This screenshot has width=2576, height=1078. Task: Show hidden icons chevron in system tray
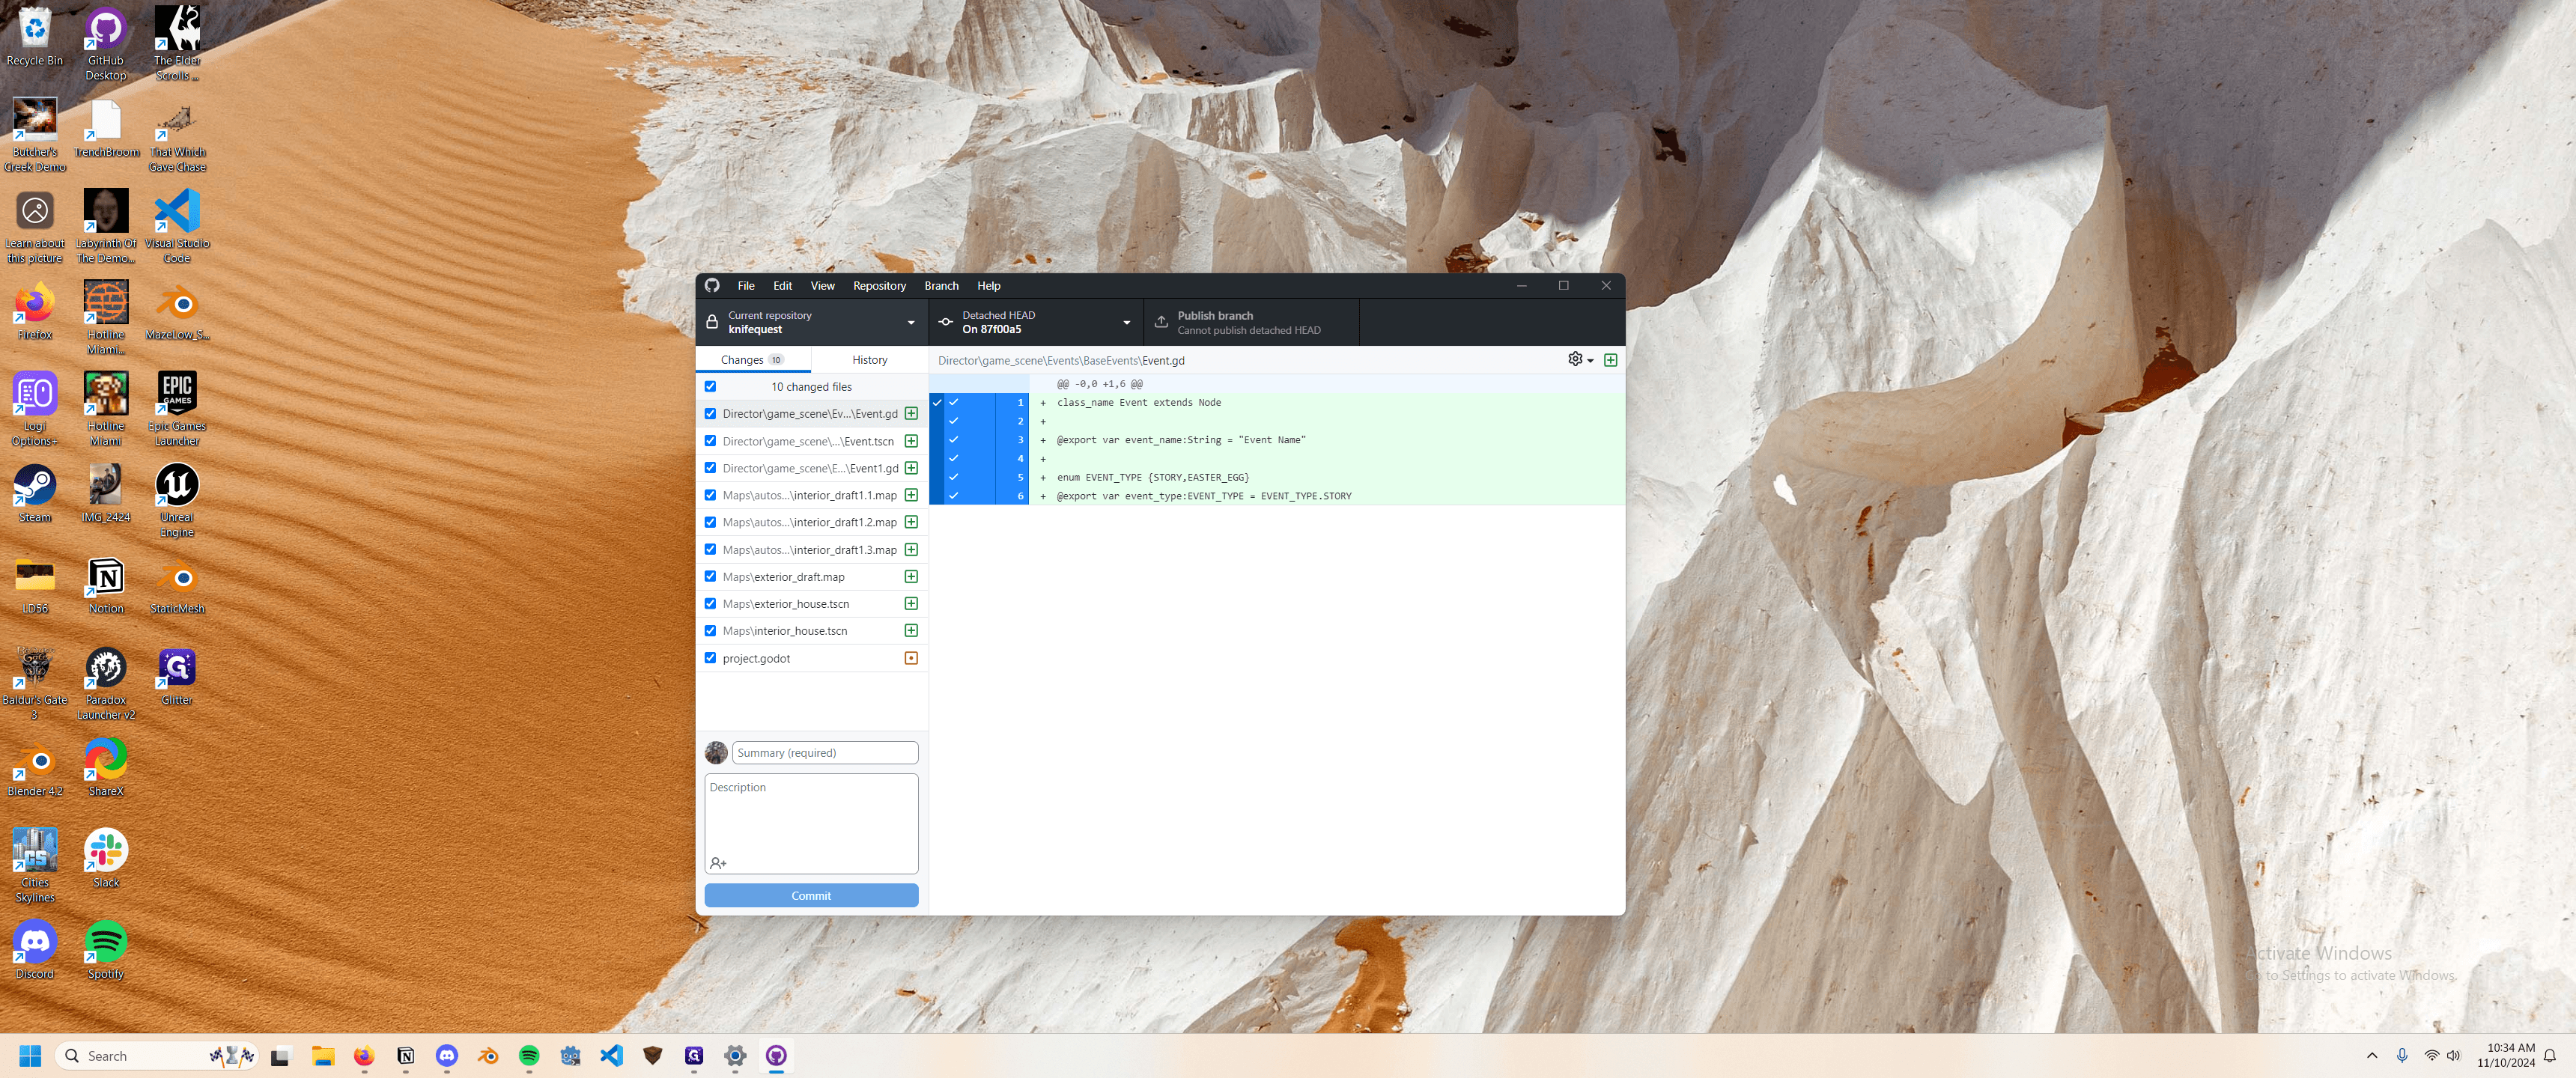click(x=2372, y=1056)
